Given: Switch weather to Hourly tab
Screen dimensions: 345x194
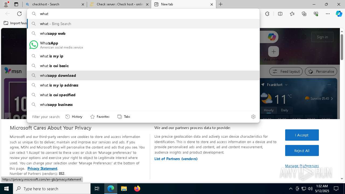Looking at the screenshot, I should 268,110.
